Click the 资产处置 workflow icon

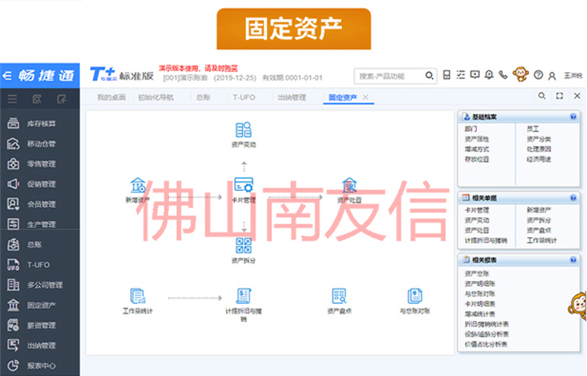coord(349,185)
